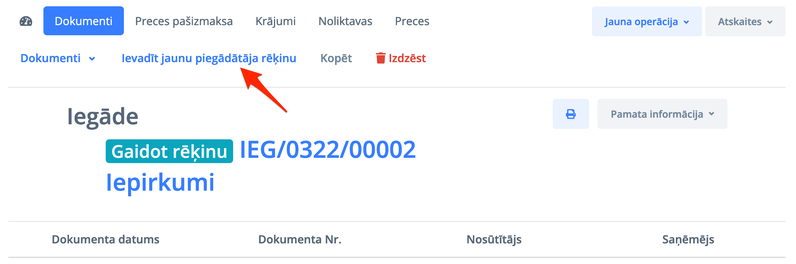Viewport: 796px width, 264px height.
Task: Open the dashboard gauge icon
Action: pos(26,21)
